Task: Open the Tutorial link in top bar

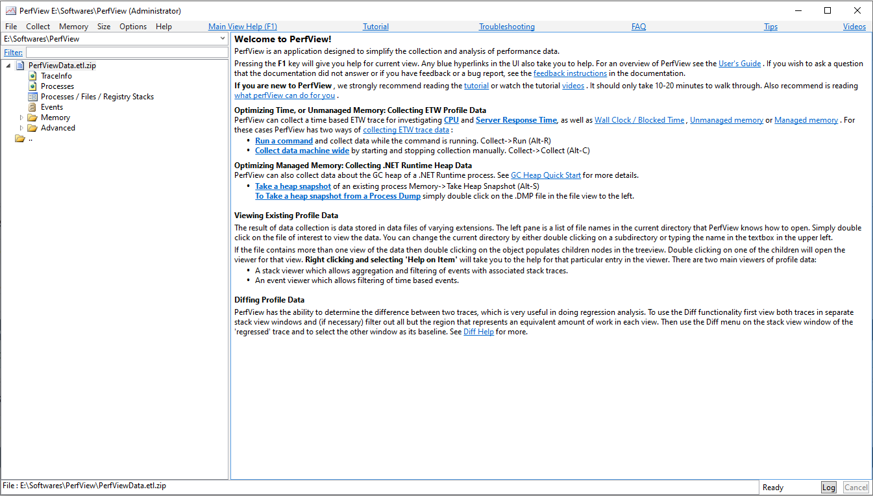Action: click(x=376, y=27)
